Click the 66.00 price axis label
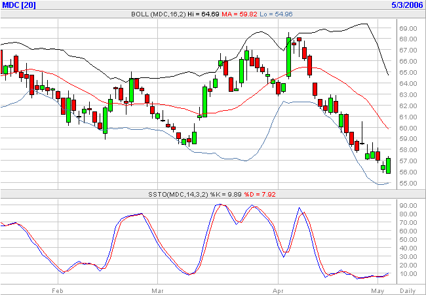 (408, 62)
